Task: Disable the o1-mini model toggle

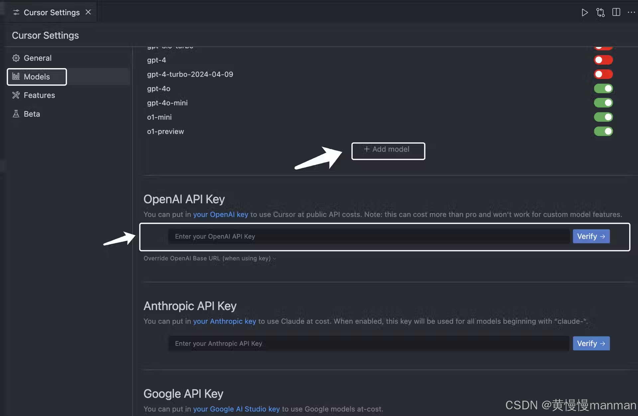Action: 603,117
